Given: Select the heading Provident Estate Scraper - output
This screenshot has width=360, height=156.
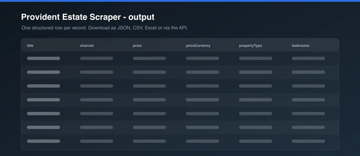Looking at the screenshot, I should [88, 17].
